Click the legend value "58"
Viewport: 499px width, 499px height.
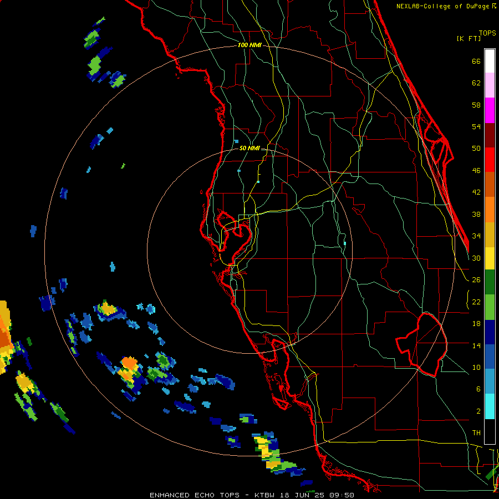(x=476, y=105)
